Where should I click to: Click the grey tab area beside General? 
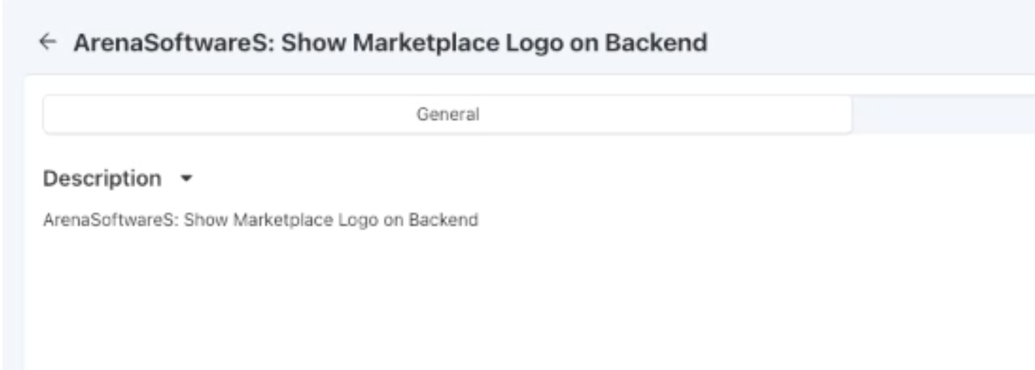point(943,114)
